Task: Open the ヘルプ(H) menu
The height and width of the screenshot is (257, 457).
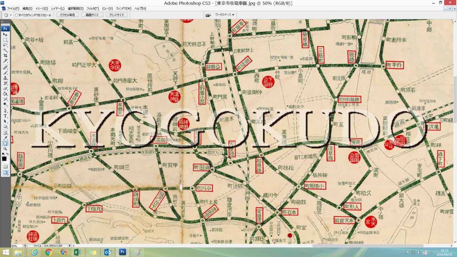Action: click(x=140, y=8)
